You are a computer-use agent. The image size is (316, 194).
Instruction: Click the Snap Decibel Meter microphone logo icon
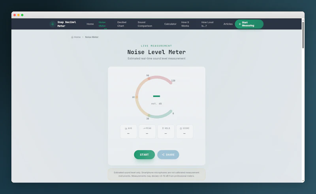[x=53, y=24]
